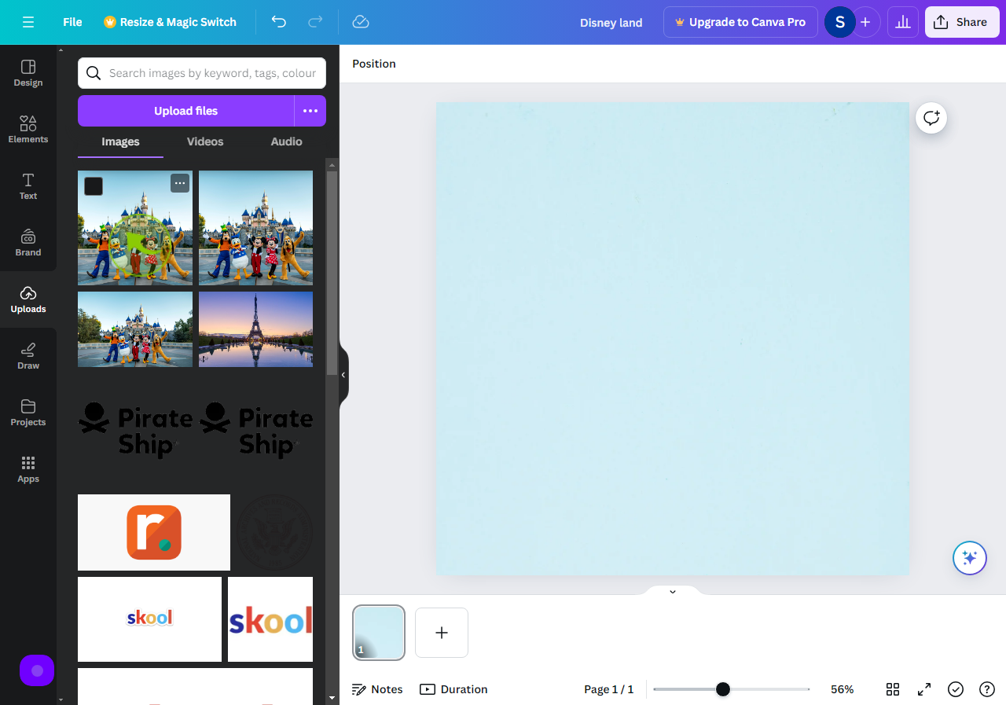Add a new page with the plus button
The width and height of the screenshot is (1006, 705).
click(442, 633)
